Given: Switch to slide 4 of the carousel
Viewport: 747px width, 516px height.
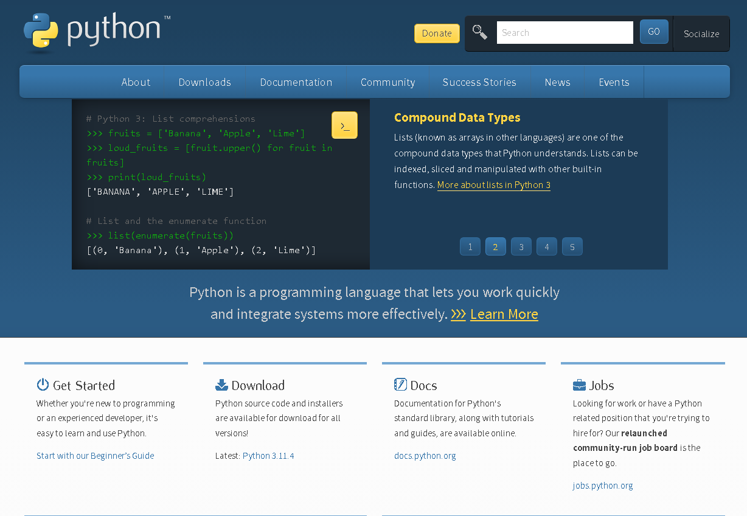Looking at the screenshot, I should (x=547, y=246).
